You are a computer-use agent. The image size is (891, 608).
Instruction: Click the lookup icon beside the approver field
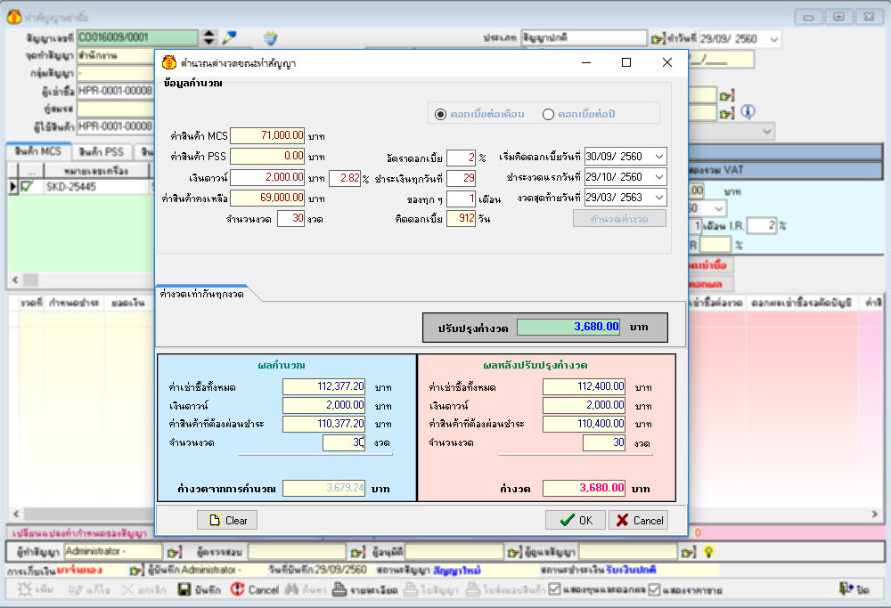514,552
